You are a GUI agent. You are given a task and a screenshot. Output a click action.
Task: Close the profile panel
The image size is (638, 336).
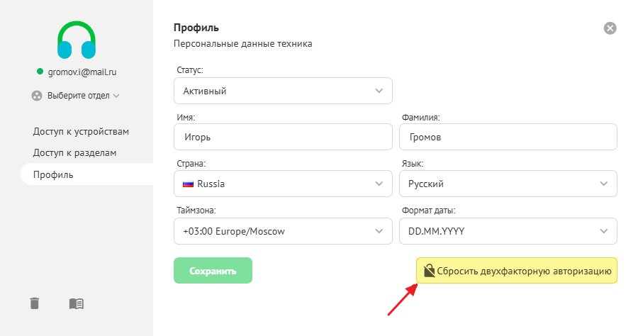pyautogui.click(x=610, y=28)
